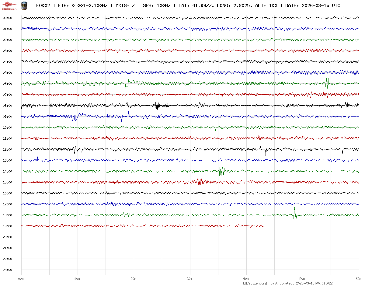This screenshot has width=365, height=286.
Task: Select the 06:00 hour row label
Action: [7, 84]
